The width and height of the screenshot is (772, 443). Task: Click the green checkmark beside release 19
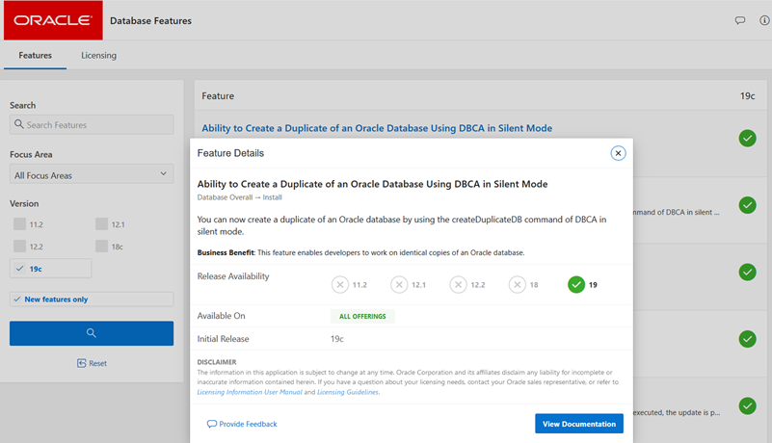pos(576,284)
